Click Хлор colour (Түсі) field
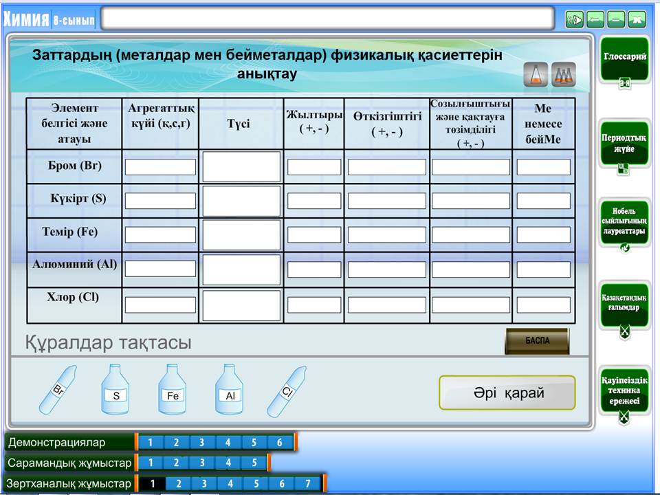 click(x=241, y=305)
